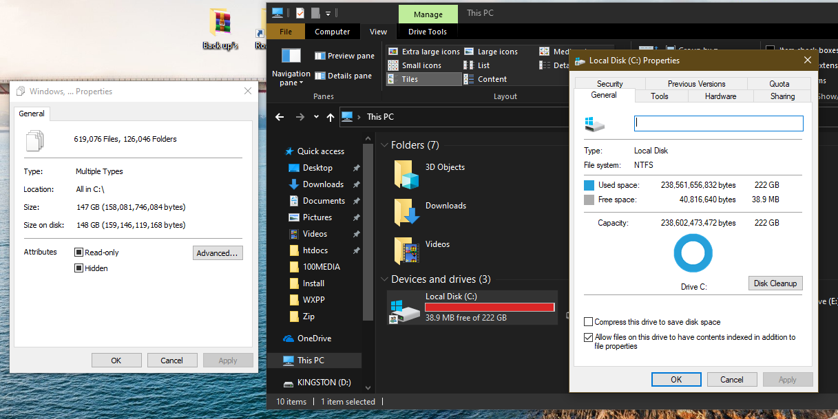Switch to the Tools tab in C: Properties

[x=660, y=96]
